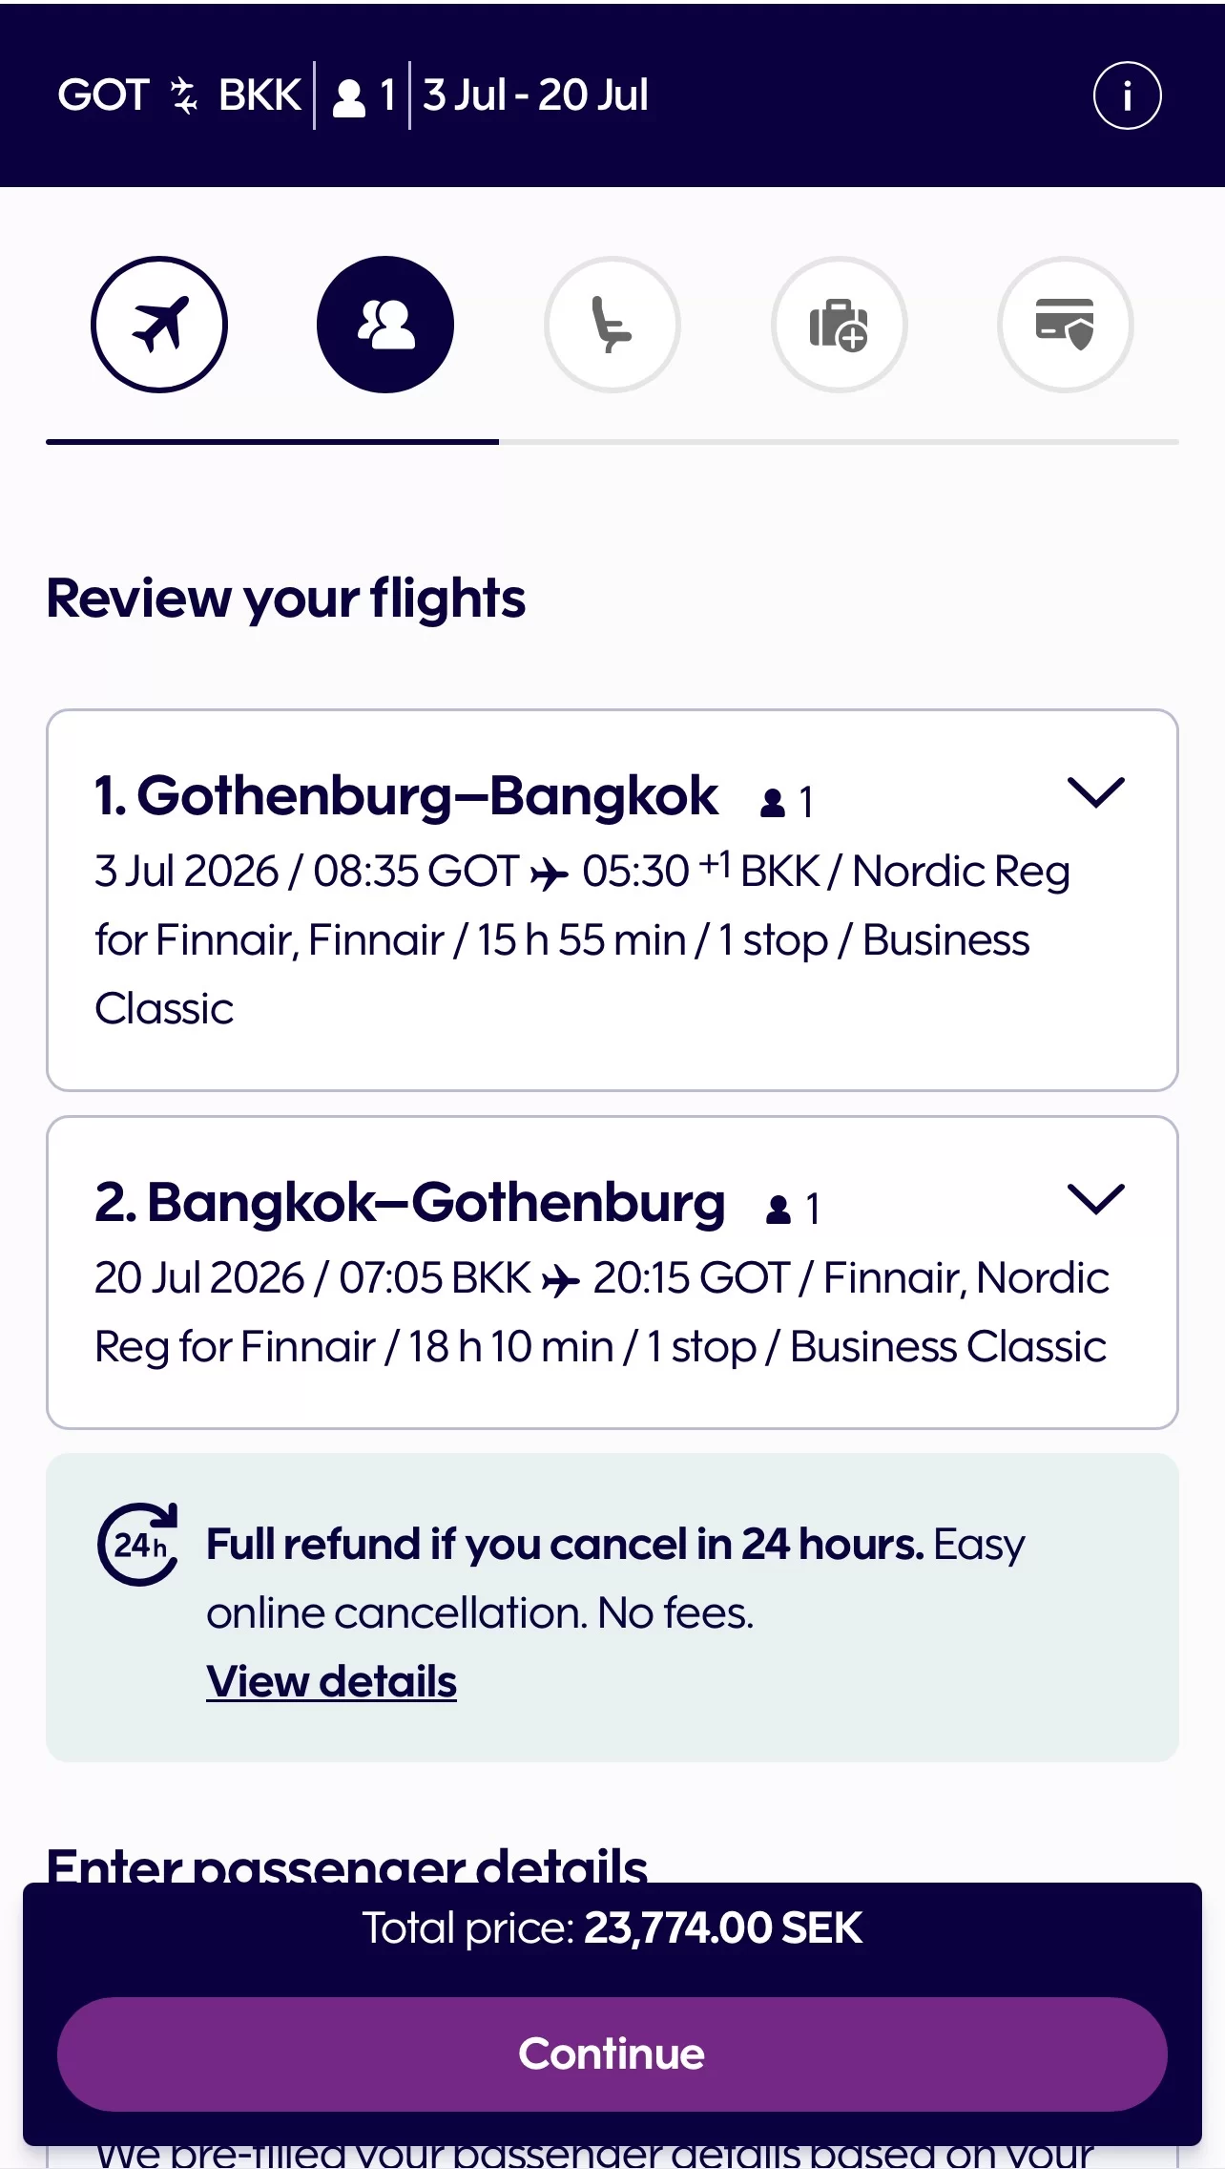Select the passengers step icon
The width and height of the screenshot is (1225, 2169).
(x=385, y=325)
